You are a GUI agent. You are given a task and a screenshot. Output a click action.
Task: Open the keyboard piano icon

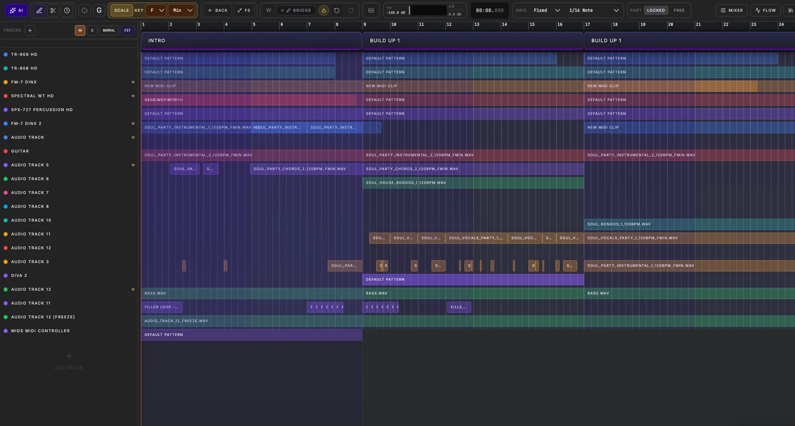[x=371, y=10]
